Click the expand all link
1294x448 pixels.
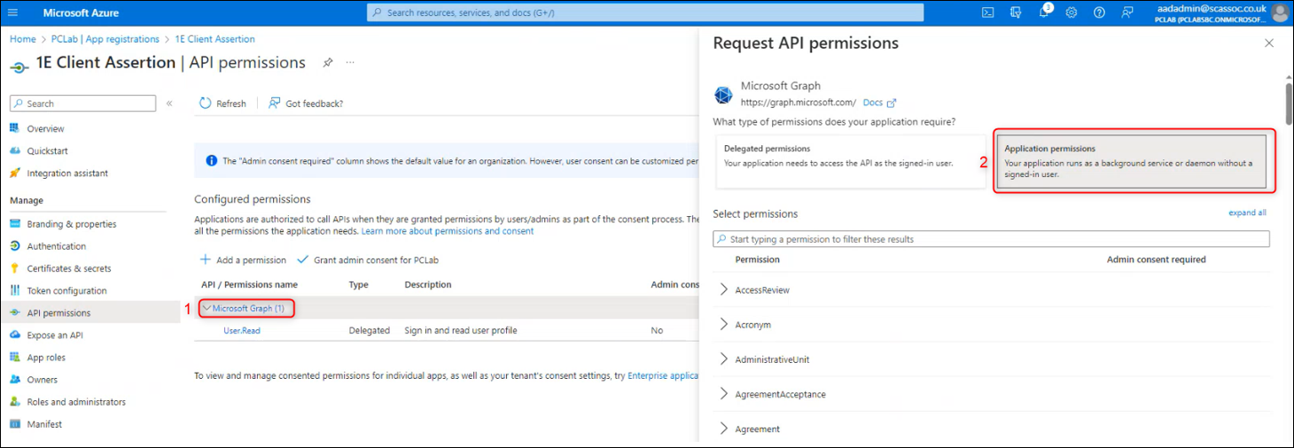coord(1247,213)
